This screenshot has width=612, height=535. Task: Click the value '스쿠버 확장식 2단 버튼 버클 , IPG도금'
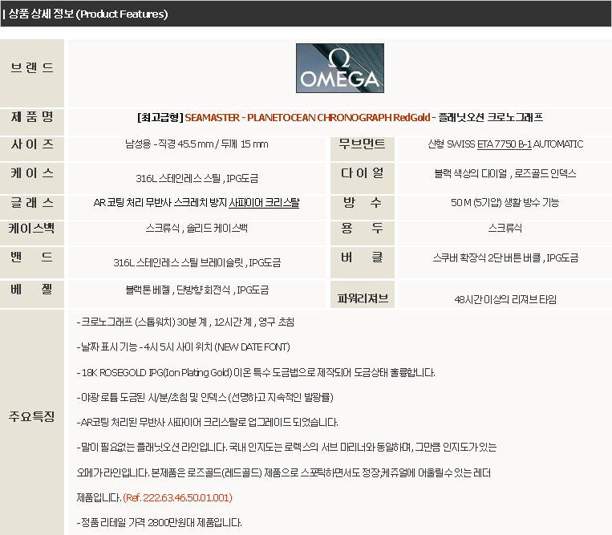[x=505, y=258]
